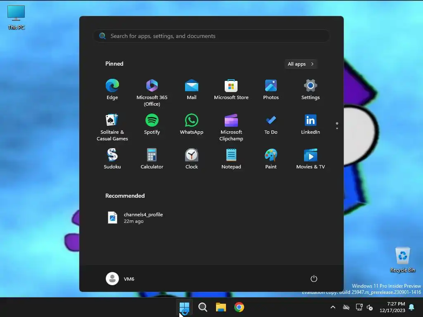Open the clock showing 7:27 PM

pyautogui.click(x=392, y=307)
